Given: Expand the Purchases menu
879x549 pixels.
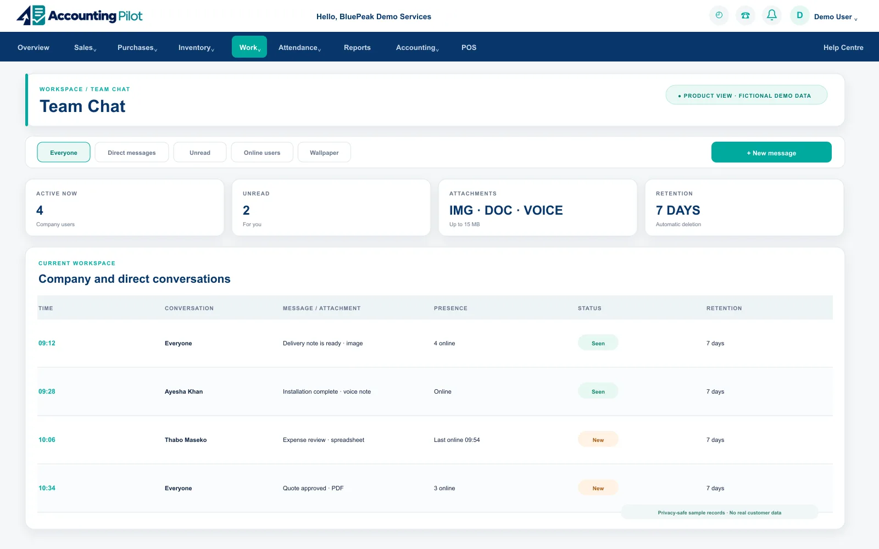Looking at the screenshot, I should (137, 48).
